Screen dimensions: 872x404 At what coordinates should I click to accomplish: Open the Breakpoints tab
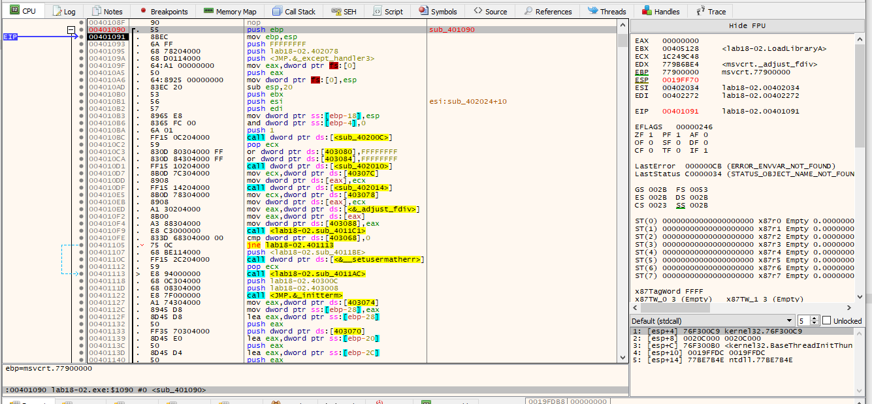pos(163,11)
